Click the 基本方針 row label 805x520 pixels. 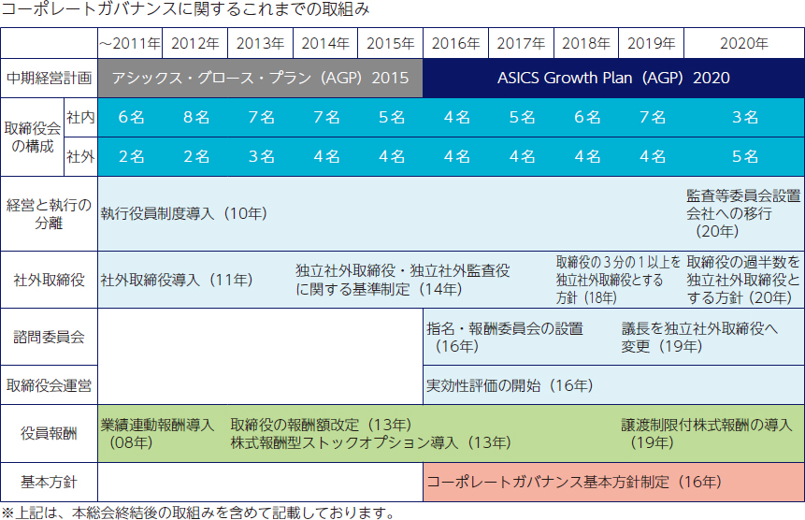pyautogui.click(x=49, y=483)
